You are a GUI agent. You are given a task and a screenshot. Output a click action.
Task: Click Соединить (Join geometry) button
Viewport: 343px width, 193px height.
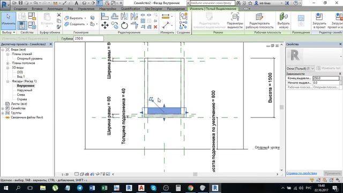pos(74,24)
